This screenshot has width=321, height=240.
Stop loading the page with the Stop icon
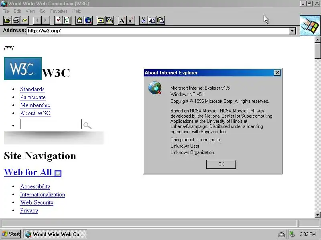[58, 20]
